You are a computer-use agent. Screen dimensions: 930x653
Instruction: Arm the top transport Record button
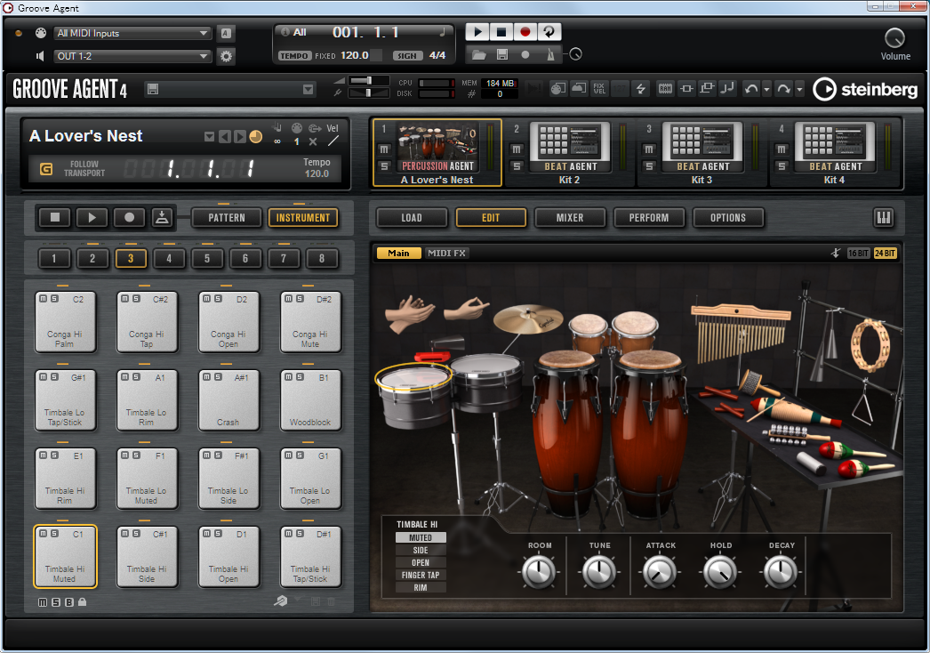pyautogui.click(x=525, y=32)
